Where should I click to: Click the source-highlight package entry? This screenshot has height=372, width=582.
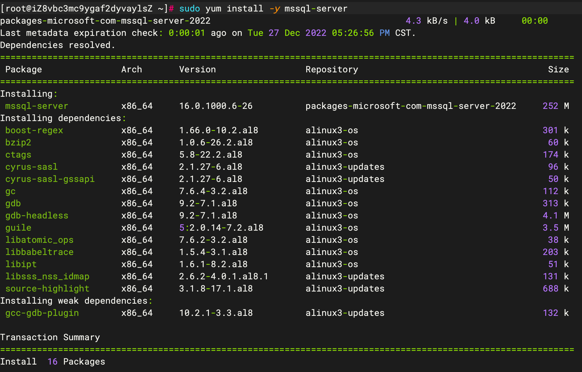[x=47, y=289]
